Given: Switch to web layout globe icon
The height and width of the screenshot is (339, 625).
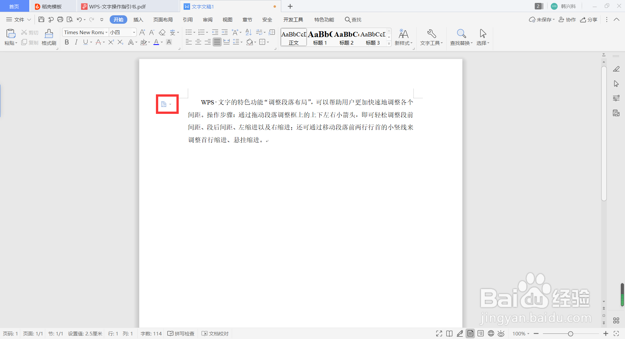Looking at the screenshot, I should (491, 333).
